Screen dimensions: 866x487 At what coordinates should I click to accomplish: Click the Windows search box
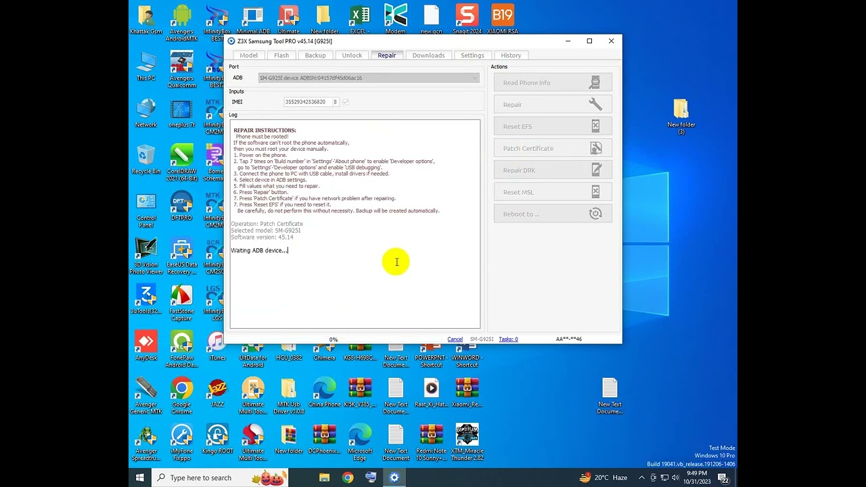click(x=221, y=478)
